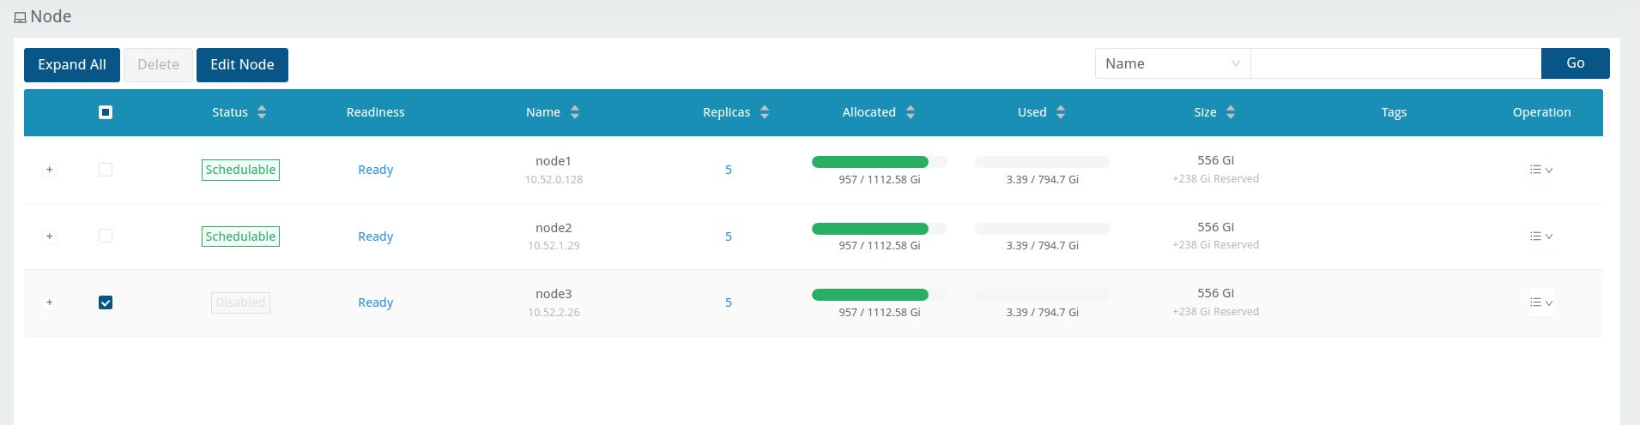Click the Tags column header
The width and height of the screenshot is (1640, 425).
point(1394,112)
